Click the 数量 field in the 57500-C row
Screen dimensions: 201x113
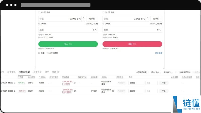coord(152,91)
